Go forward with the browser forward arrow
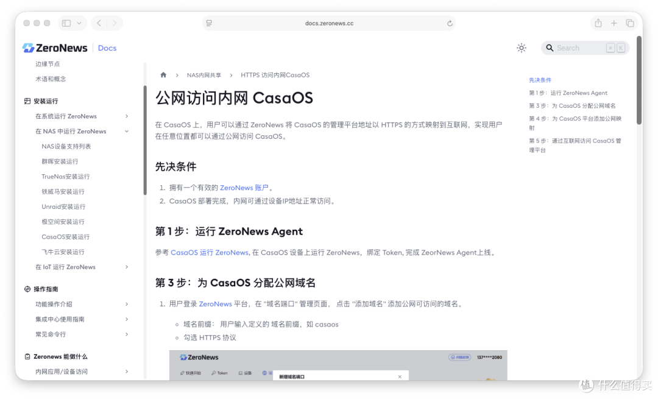This screenshot has width=658, height=399. click(115, 23)
